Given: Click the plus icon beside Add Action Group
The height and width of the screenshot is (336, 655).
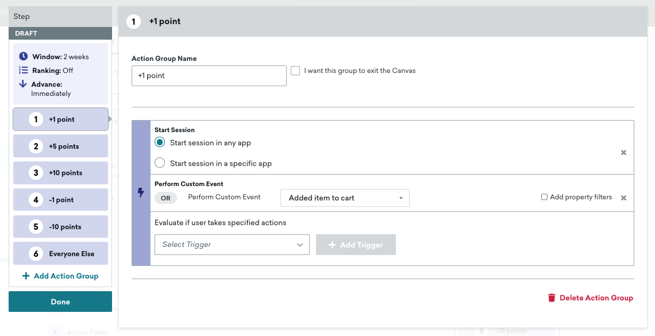Looking at the screenshot, I should 26,276.
